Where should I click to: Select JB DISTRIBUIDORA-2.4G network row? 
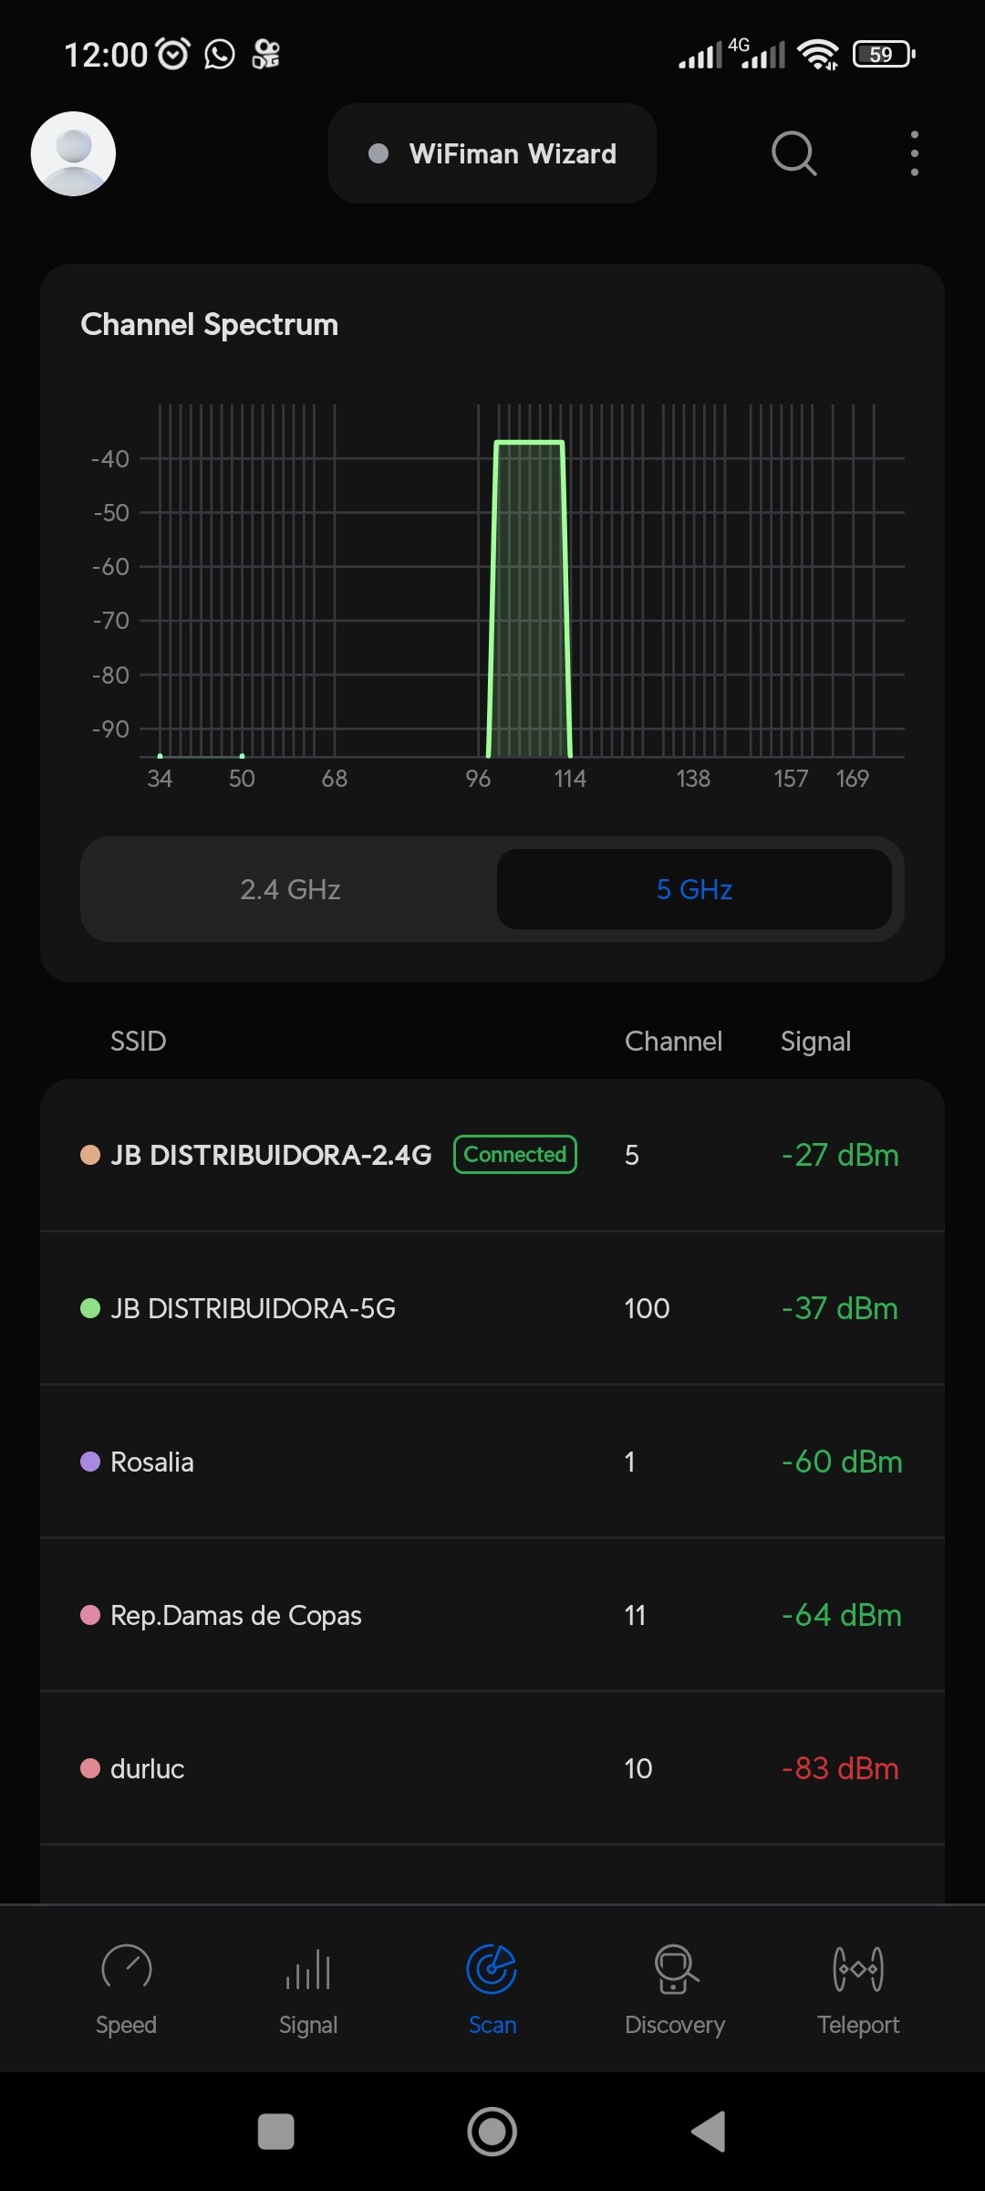270,1155
